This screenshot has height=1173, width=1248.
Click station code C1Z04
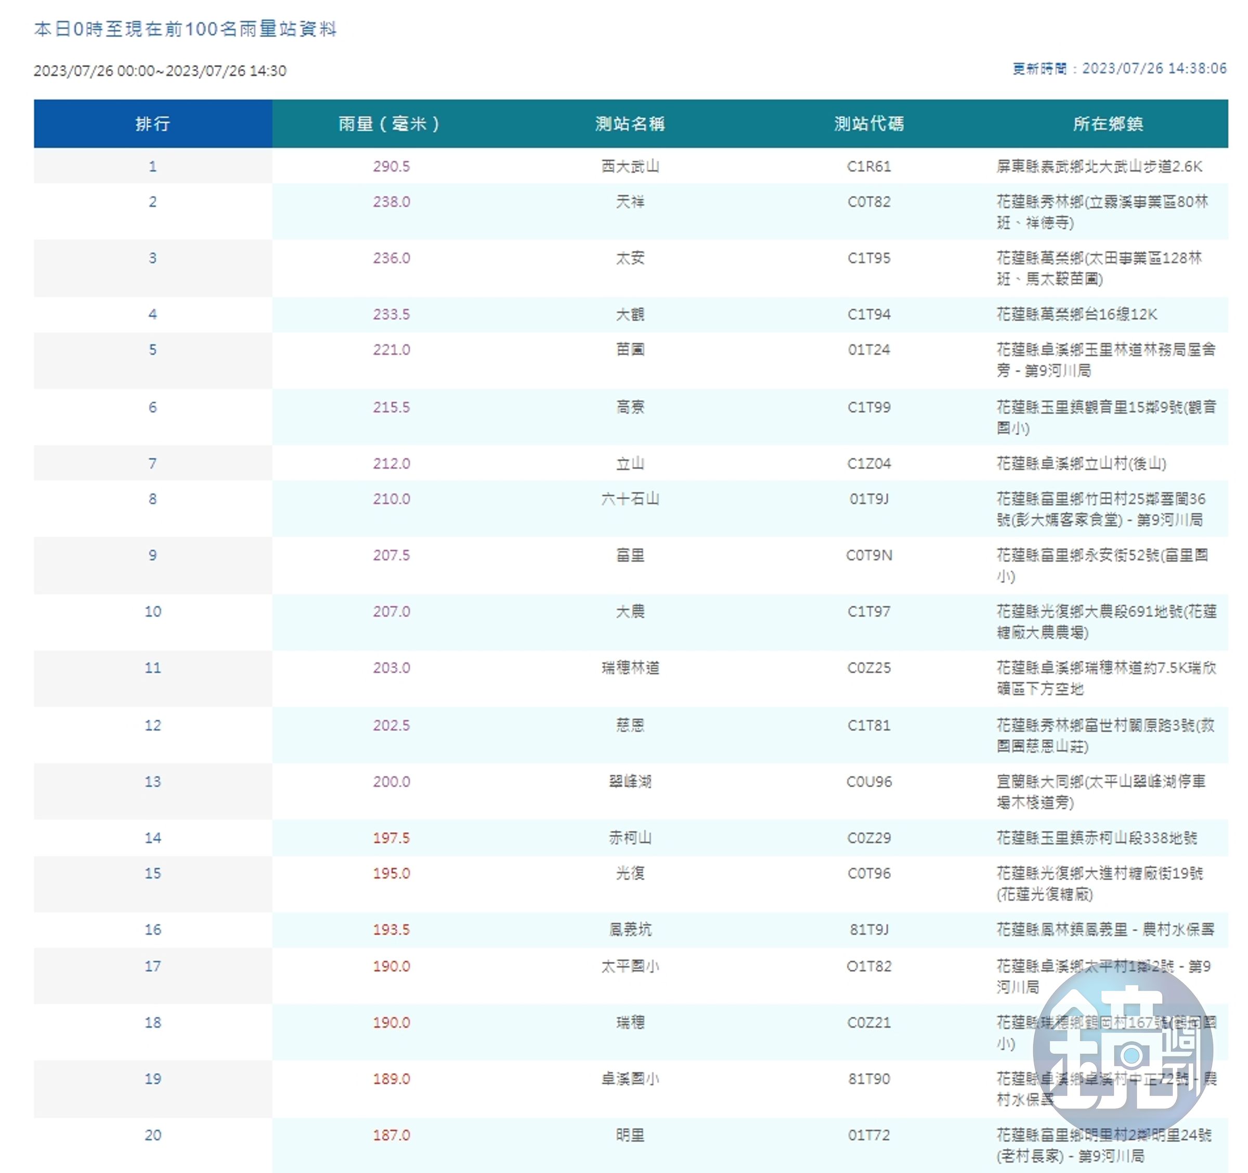pos(869,463)
